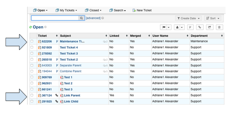Click the assign user toolbar button
Image resolution: width=234 pixels, height=115 pixels.
coord(177,27)
